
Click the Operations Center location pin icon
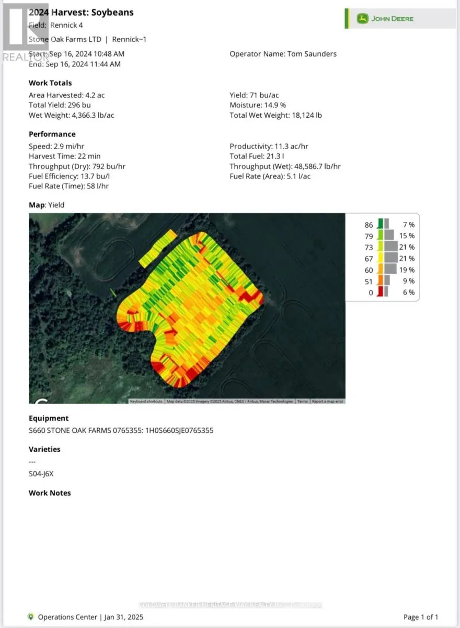31,616
